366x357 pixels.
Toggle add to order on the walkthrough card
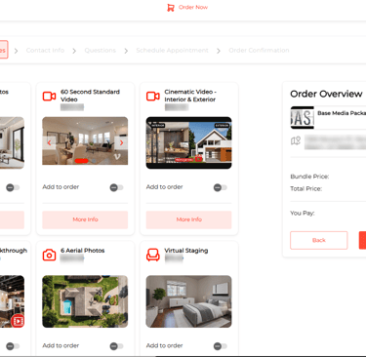click(13, 346)
